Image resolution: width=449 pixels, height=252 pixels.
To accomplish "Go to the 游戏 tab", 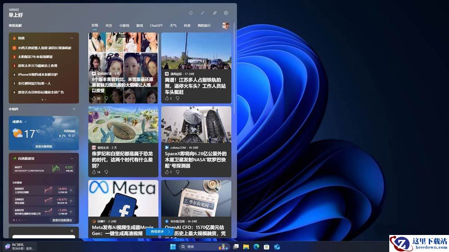I will (140, 26).
